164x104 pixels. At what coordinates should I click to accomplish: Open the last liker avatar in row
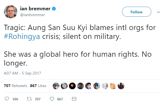121,86
